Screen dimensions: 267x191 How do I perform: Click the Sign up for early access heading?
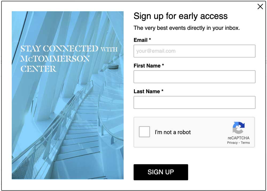point(180,16)
